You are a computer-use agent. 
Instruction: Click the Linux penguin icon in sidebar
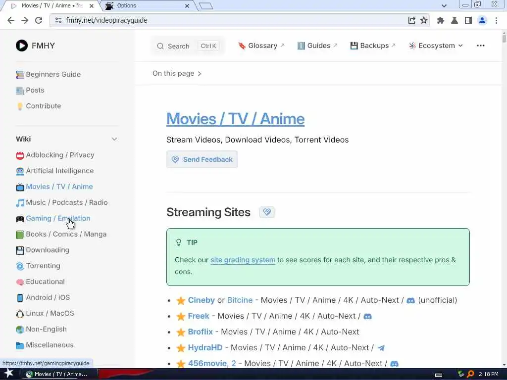[20, 313]
